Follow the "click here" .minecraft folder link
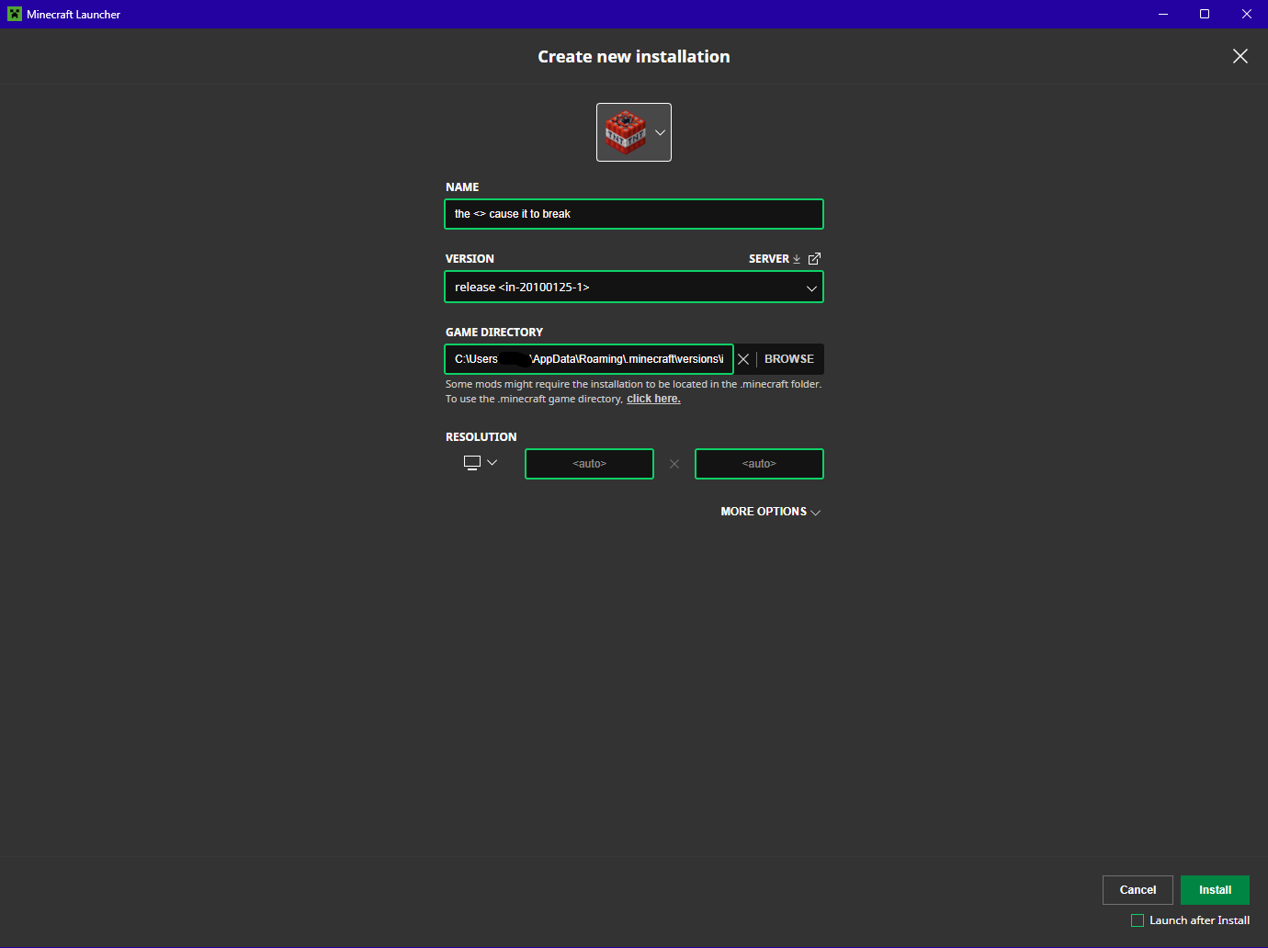This screenshot has height=948, width=1268. tap(653, 399)
